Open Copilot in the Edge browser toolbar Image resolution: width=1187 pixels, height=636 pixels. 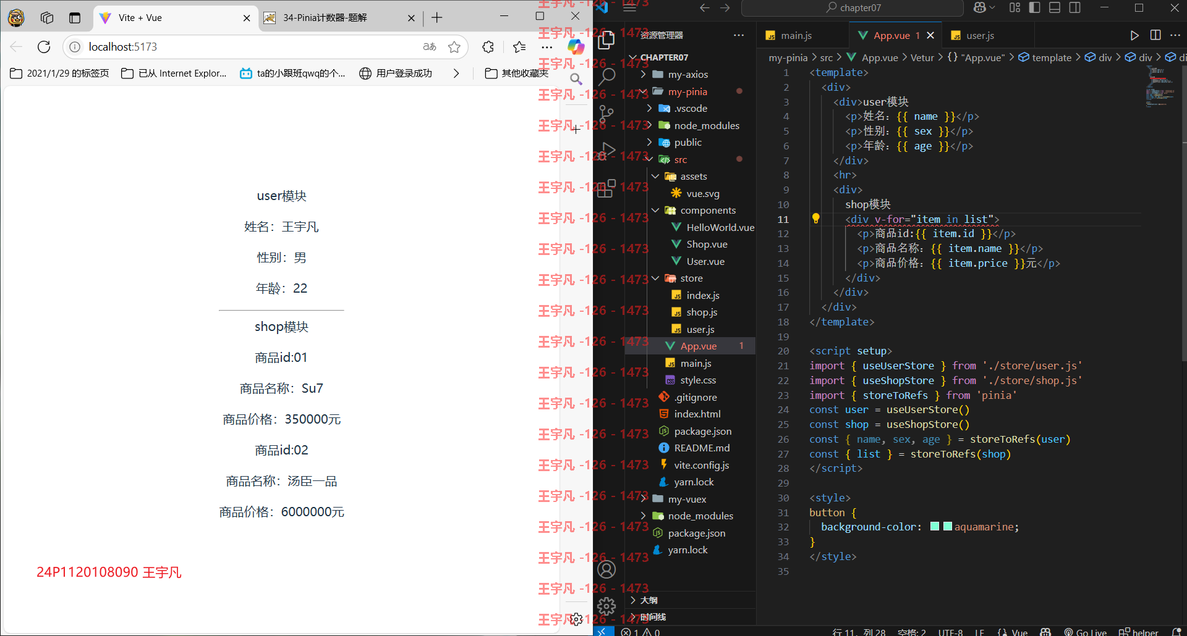tap(576, 47)
